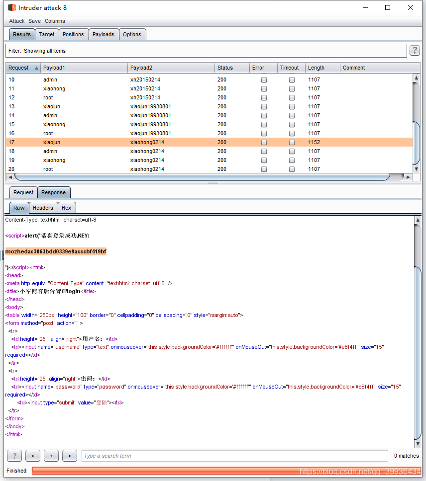Switch to the Positions tab
426x481 pixels.
tap(73, 34)
